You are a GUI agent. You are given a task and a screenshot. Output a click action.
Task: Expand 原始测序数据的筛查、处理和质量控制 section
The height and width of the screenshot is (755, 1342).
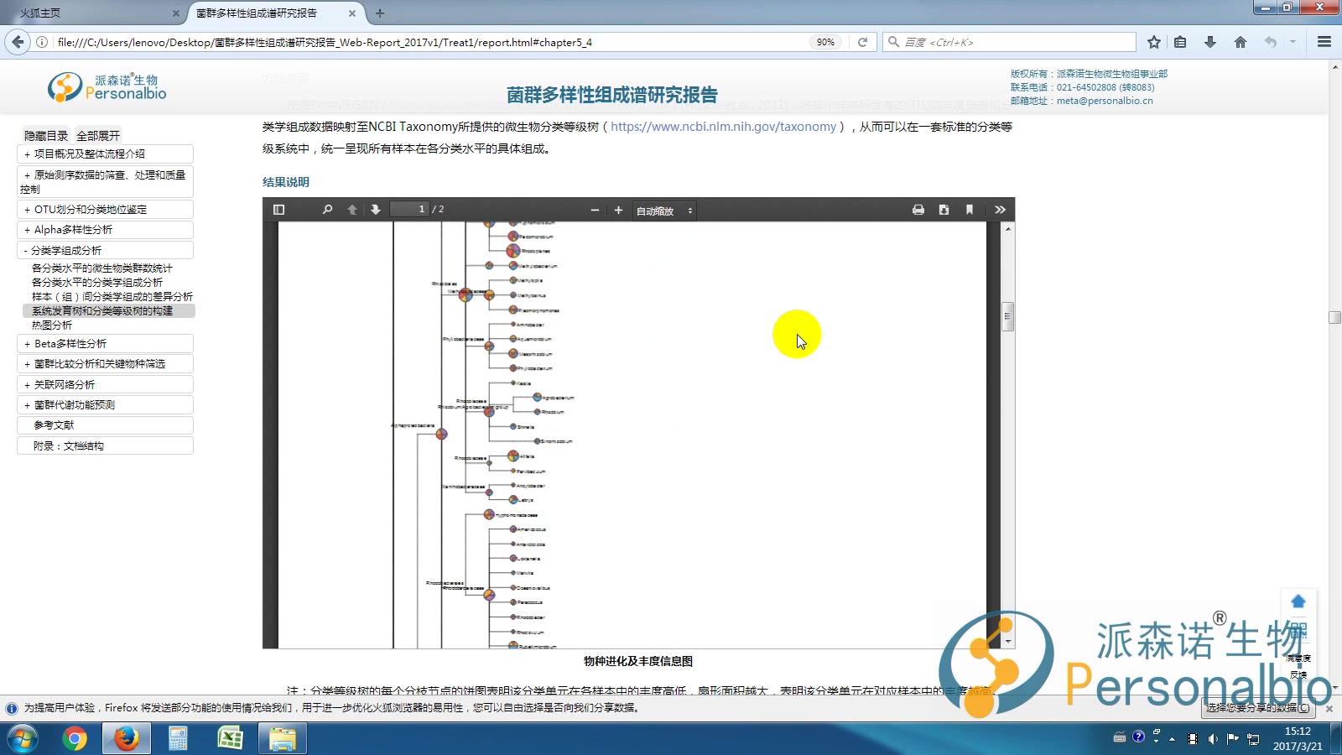click(x=105, y=182)
